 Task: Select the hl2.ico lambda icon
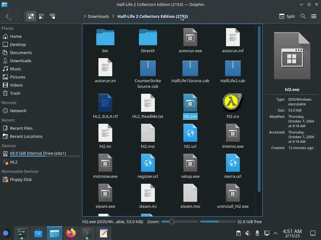pyautogui.click(x=233, y=102)
